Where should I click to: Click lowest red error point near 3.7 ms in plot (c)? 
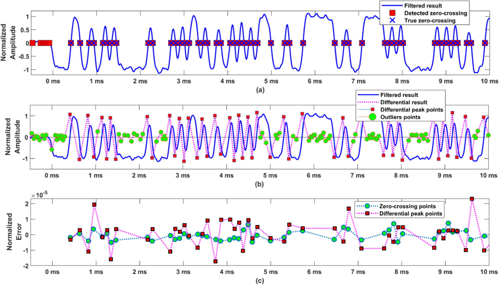[x=216, y=261]
